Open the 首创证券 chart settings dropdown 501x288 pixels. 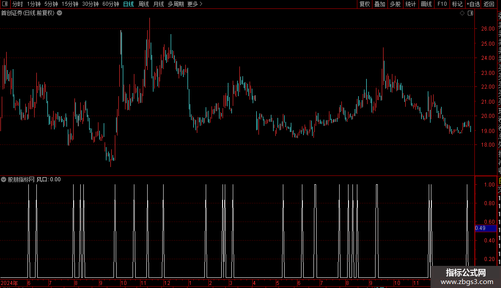tap(59, 13)
